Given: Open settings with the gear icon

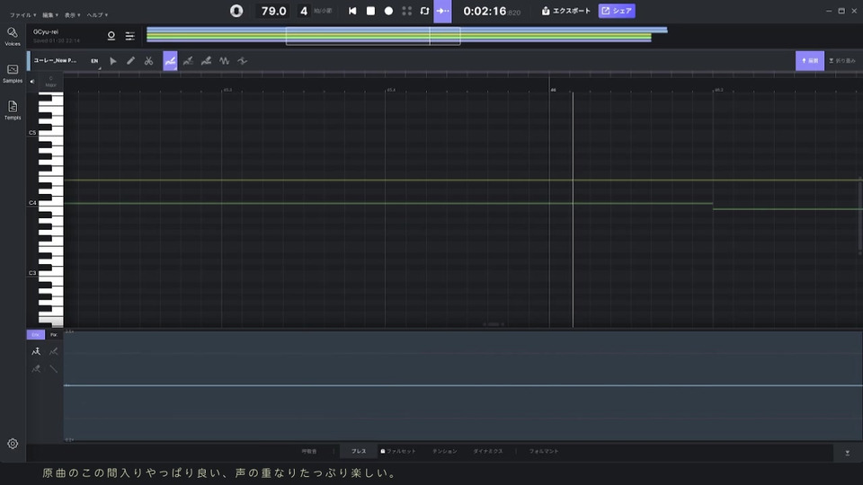Looking at the screenshot, I should 13,444.
